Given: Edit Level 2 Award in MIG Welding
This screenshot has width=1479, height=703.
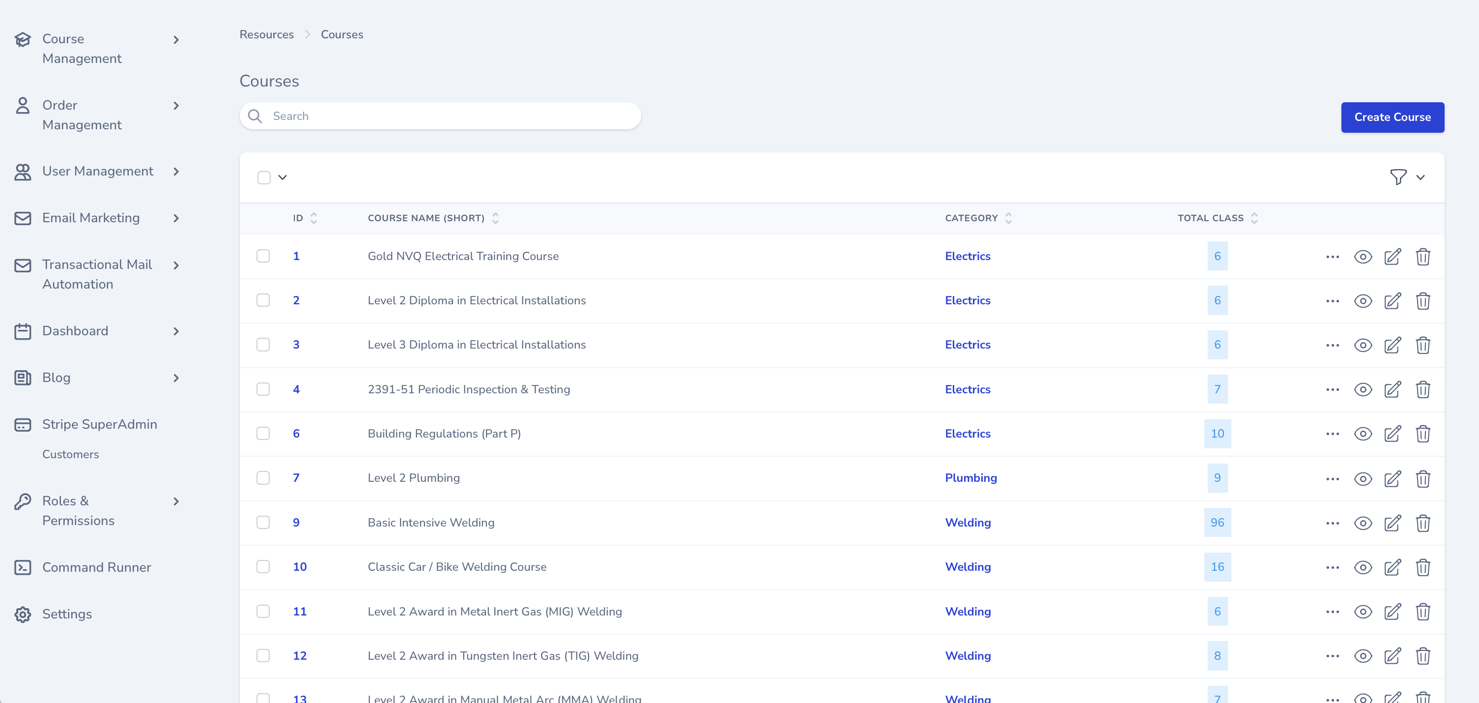Looking at the screenshot, I should click(x=1393, y=612).
